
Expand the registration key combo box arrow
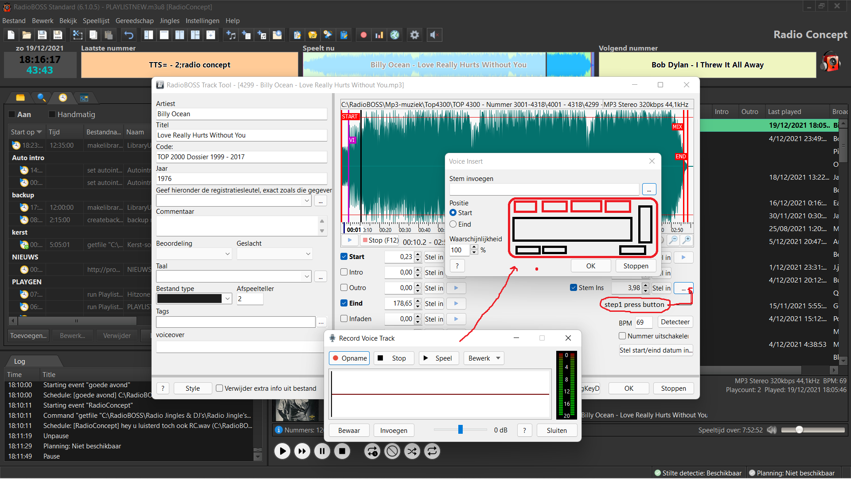(307, 200)
